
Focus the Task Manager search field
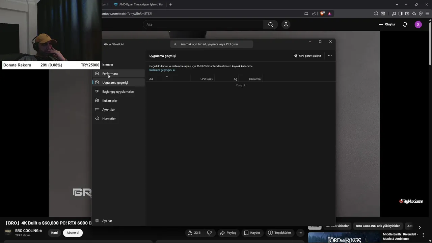click(x=212, y=44)
